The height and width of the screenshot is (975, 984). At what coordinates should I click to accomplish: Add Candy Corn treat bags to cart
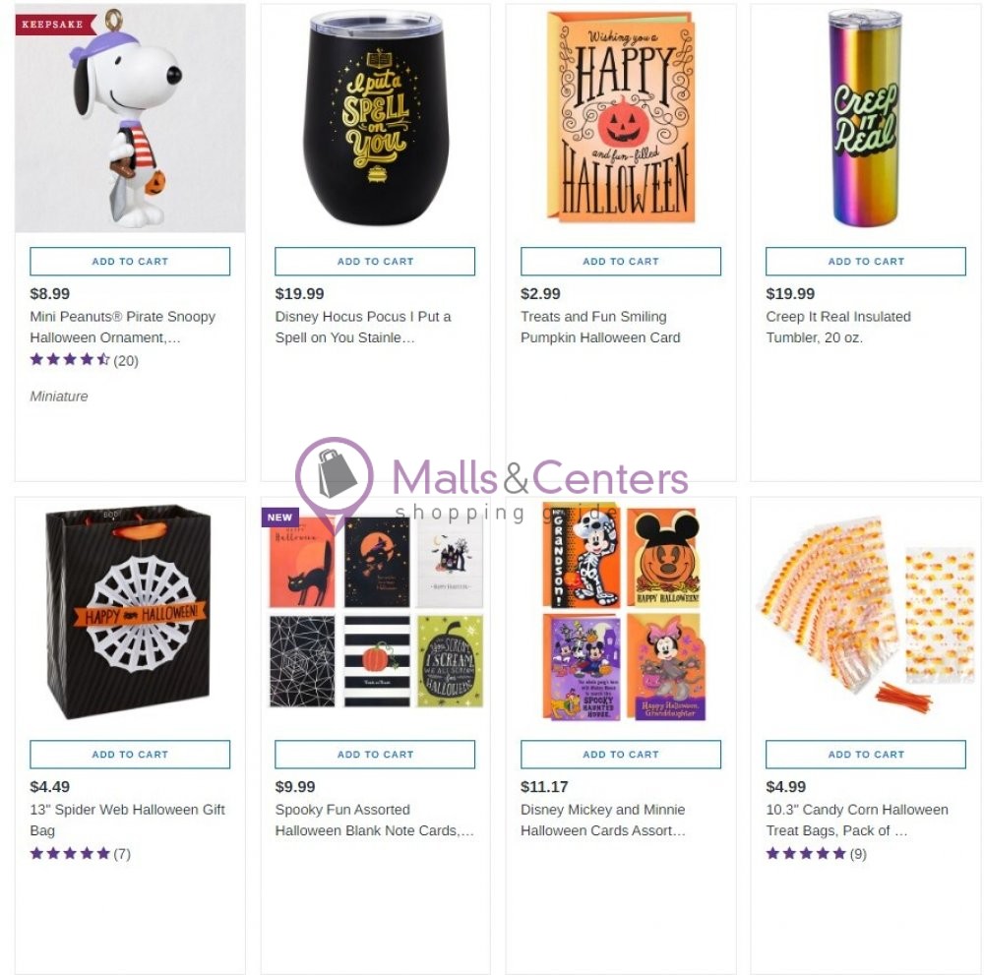click(x=866, y=754)
